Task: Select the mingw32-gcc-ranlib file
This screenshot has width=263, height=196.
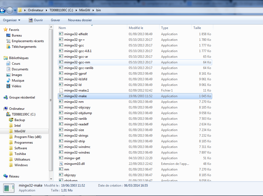Action: pos(79,68)
